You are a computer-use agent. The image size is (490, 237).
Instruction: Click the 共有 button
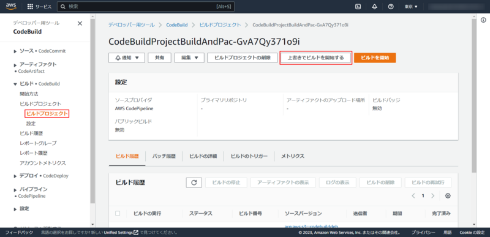click(160, 58)
